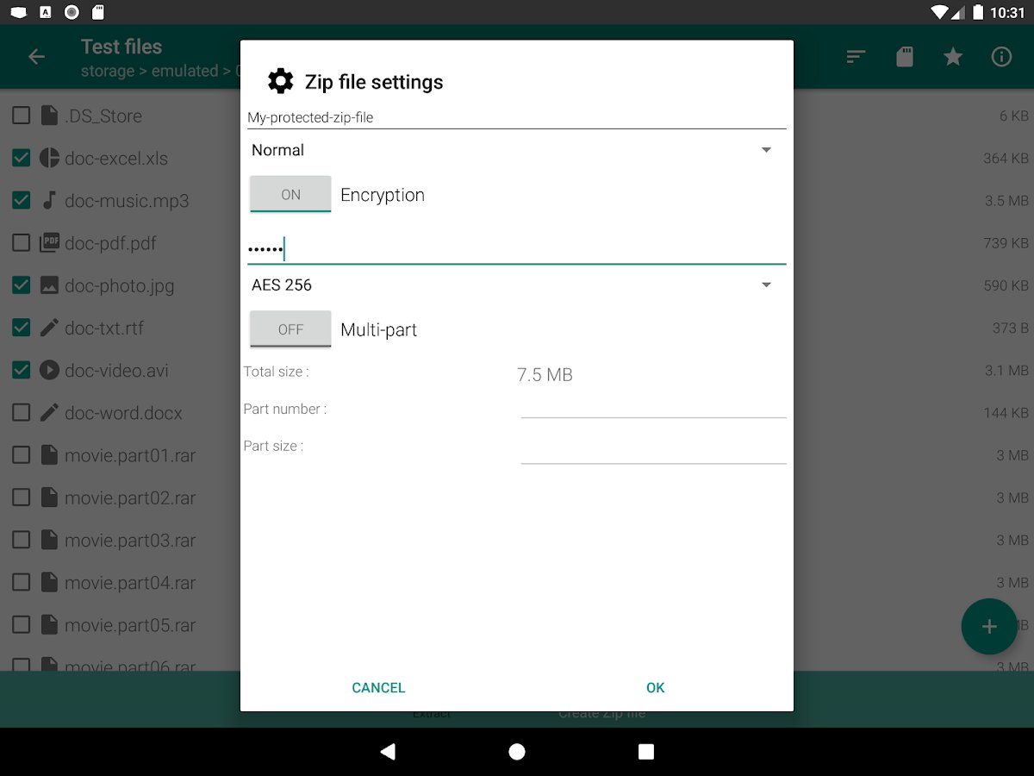This screenshot has height=776, width=1034.
Task: Click the gear icon in the dialog title
Action: 280,81
